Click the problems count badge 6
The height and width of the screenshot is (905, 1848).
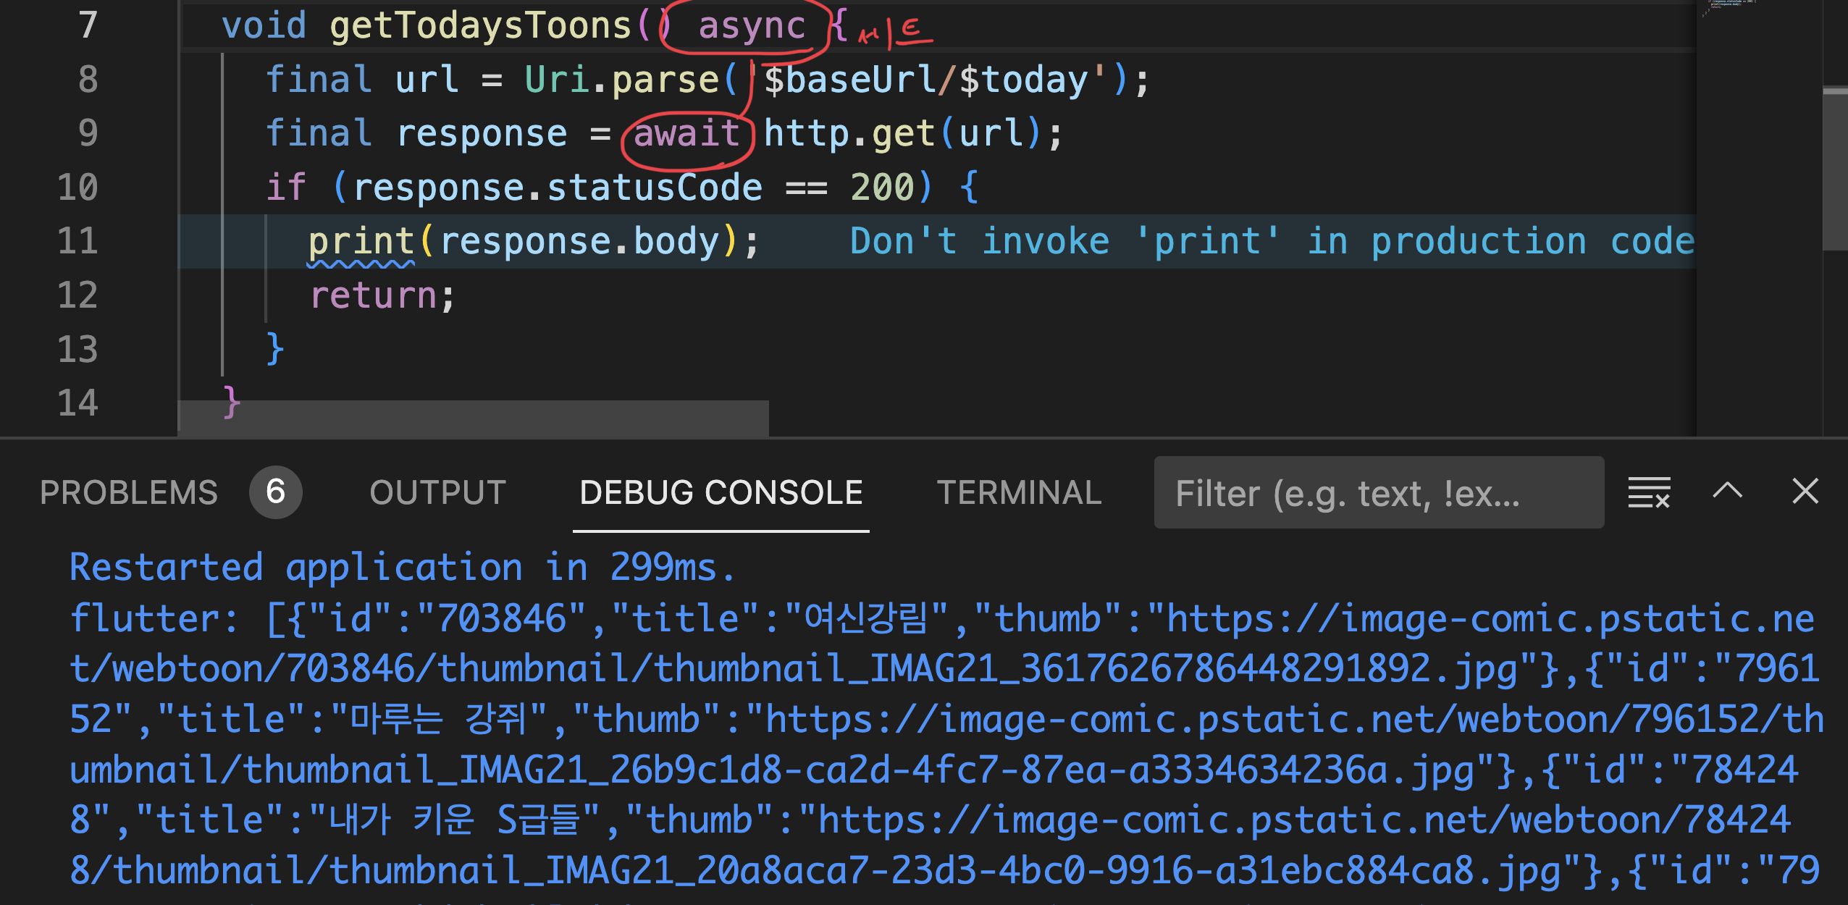(x=275, y=493)
